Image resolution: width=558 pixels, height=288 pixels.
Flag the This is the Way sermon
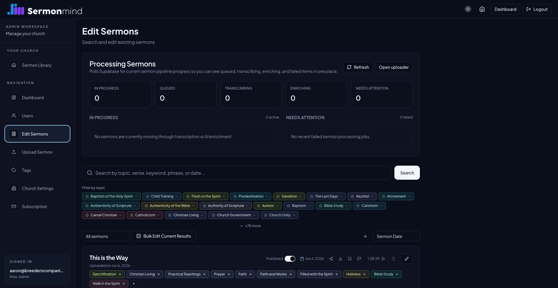tap(359, 259)
